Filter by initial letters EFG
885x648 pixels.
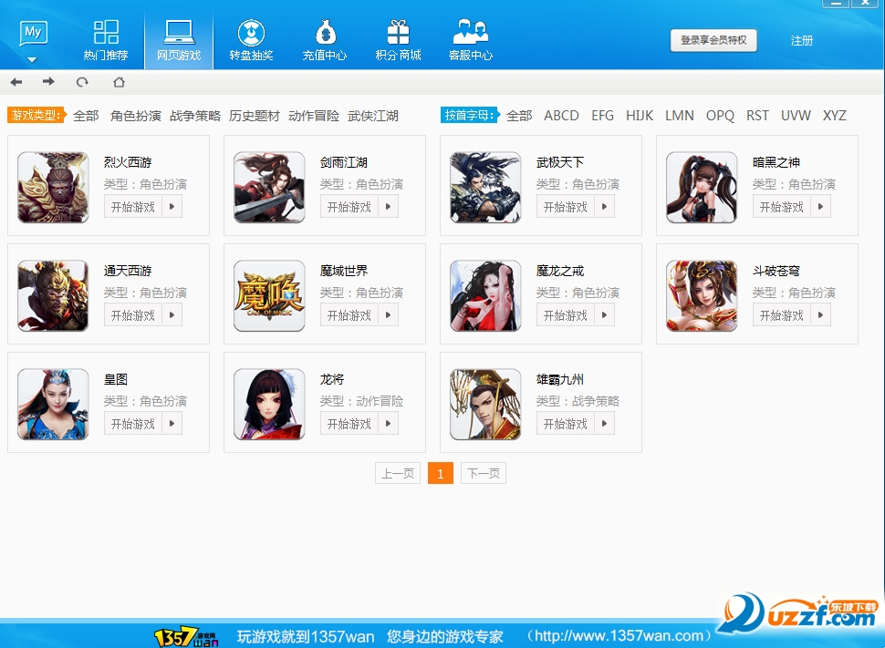coord(603,116)
